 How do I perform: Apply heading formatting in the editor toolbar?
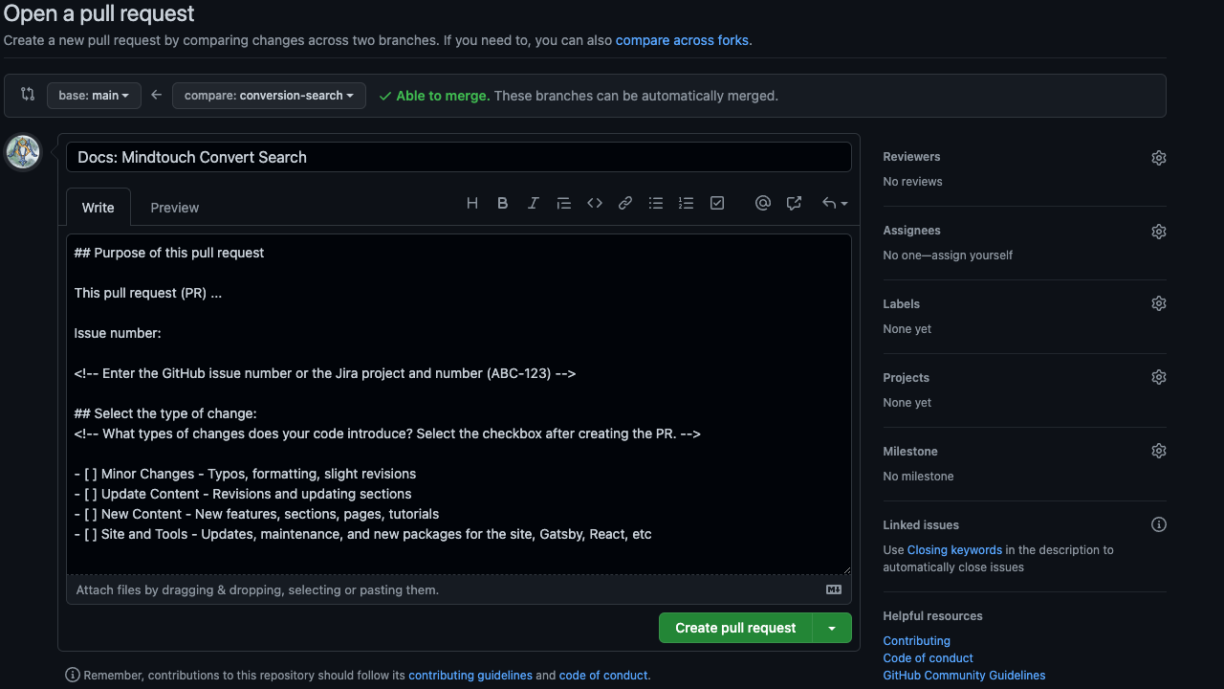coord(471,203)
